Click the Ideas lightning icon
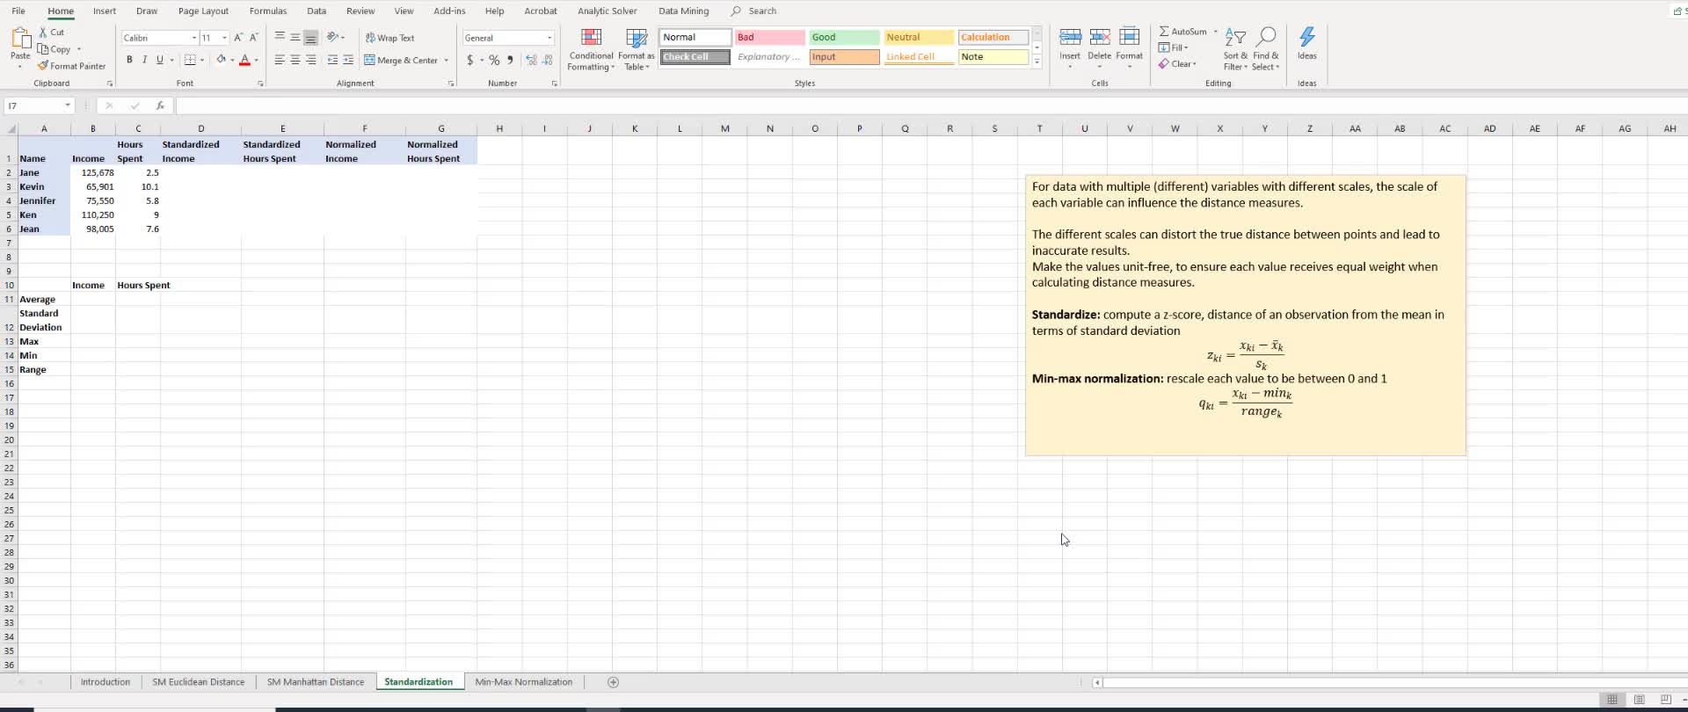The image size is (1688, 712). [1307, 38]
